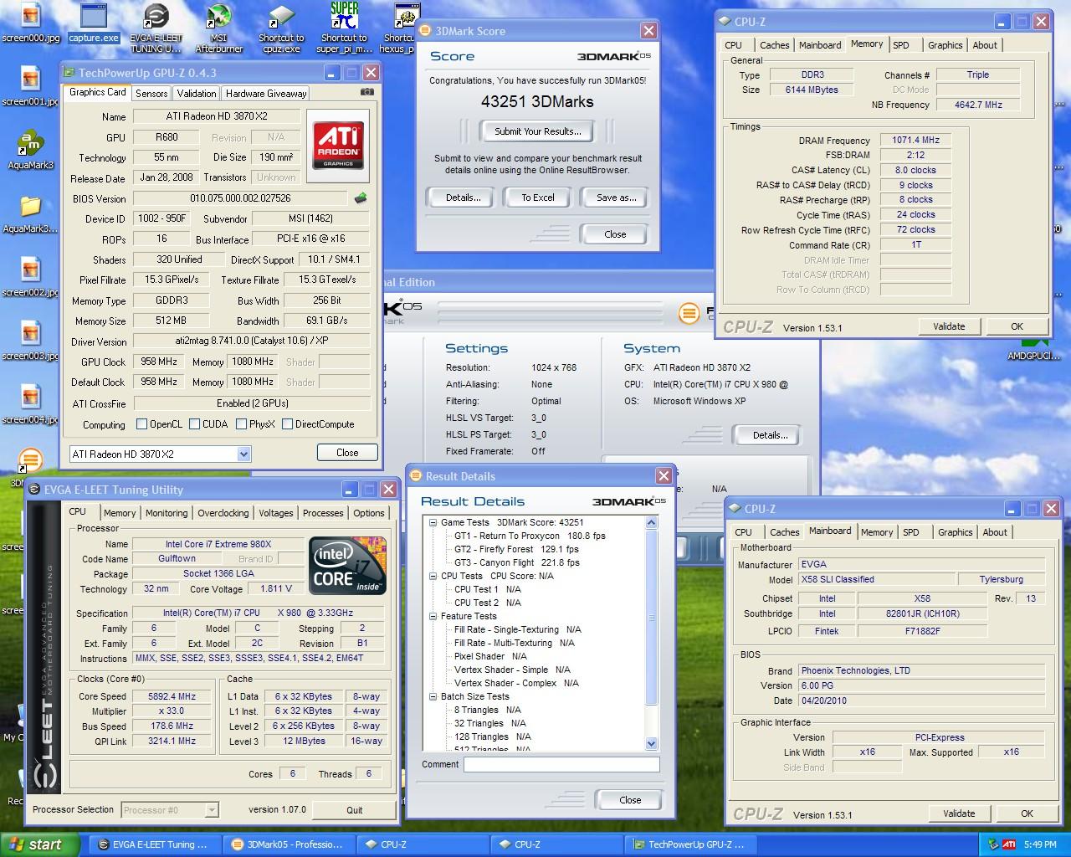Open screen000.jpg desktop file
This screenshot has width=1071, height=857.
pos(30,23)
